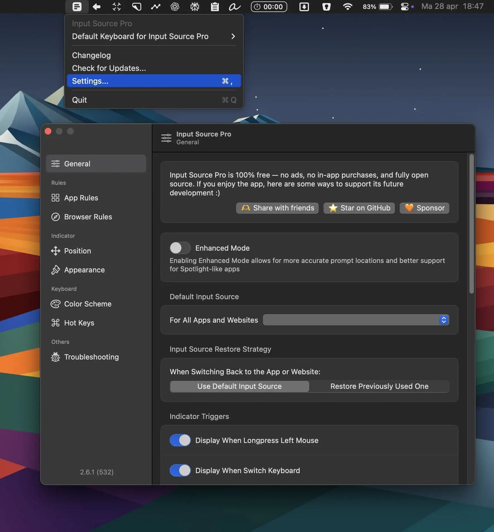494x532 pixels.
Task: Click Star on GitHub button
Action: (359, 208)
